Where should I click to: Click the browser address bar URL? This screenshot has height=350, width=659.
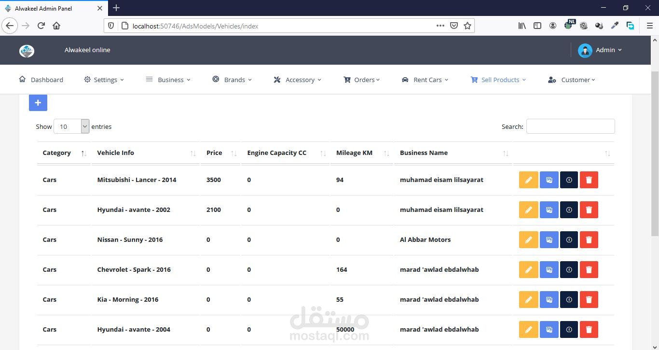(x=195, y=26)
